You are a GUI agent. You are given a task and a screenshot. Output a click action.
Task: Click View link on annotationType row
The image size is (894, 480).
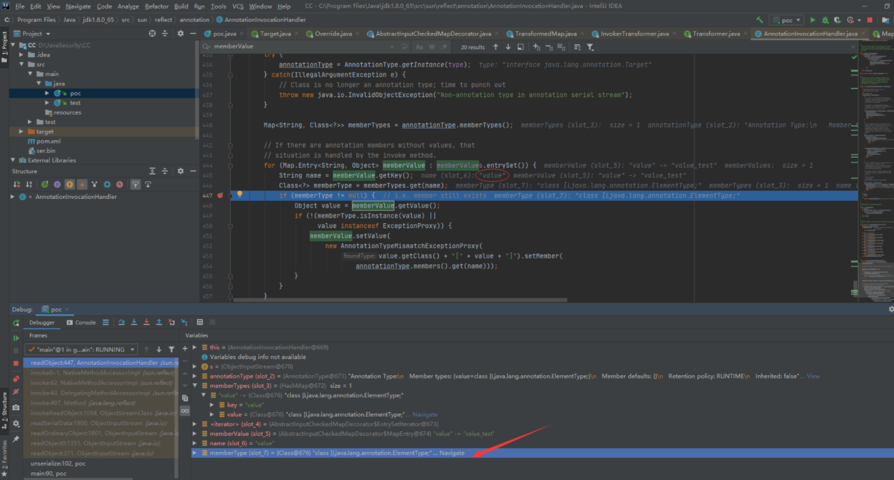click(x=813, y=376)
